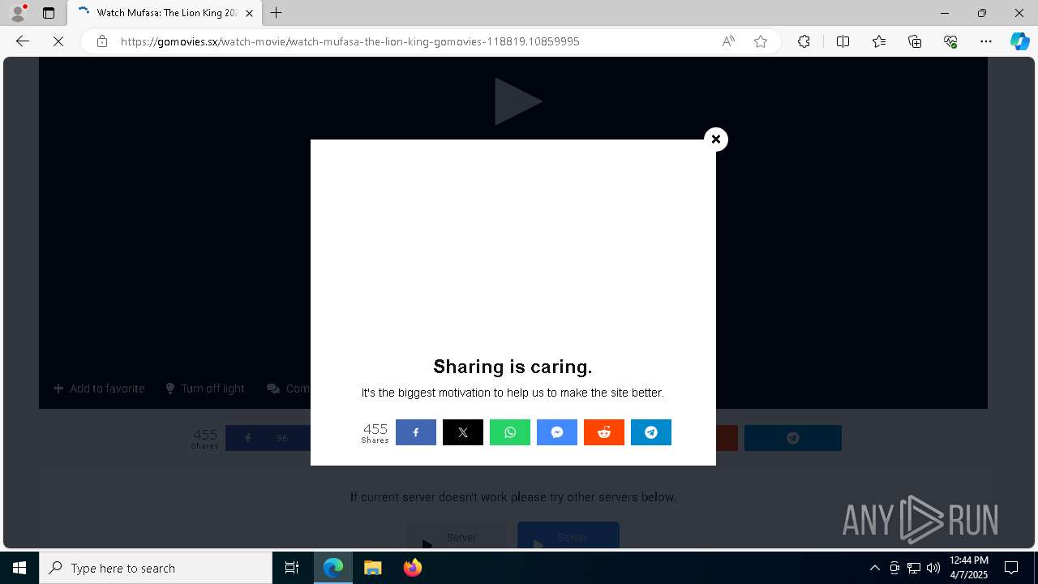Open Task View on taskbar
This screenshot has width=1038, height=584.
point(292,568)
